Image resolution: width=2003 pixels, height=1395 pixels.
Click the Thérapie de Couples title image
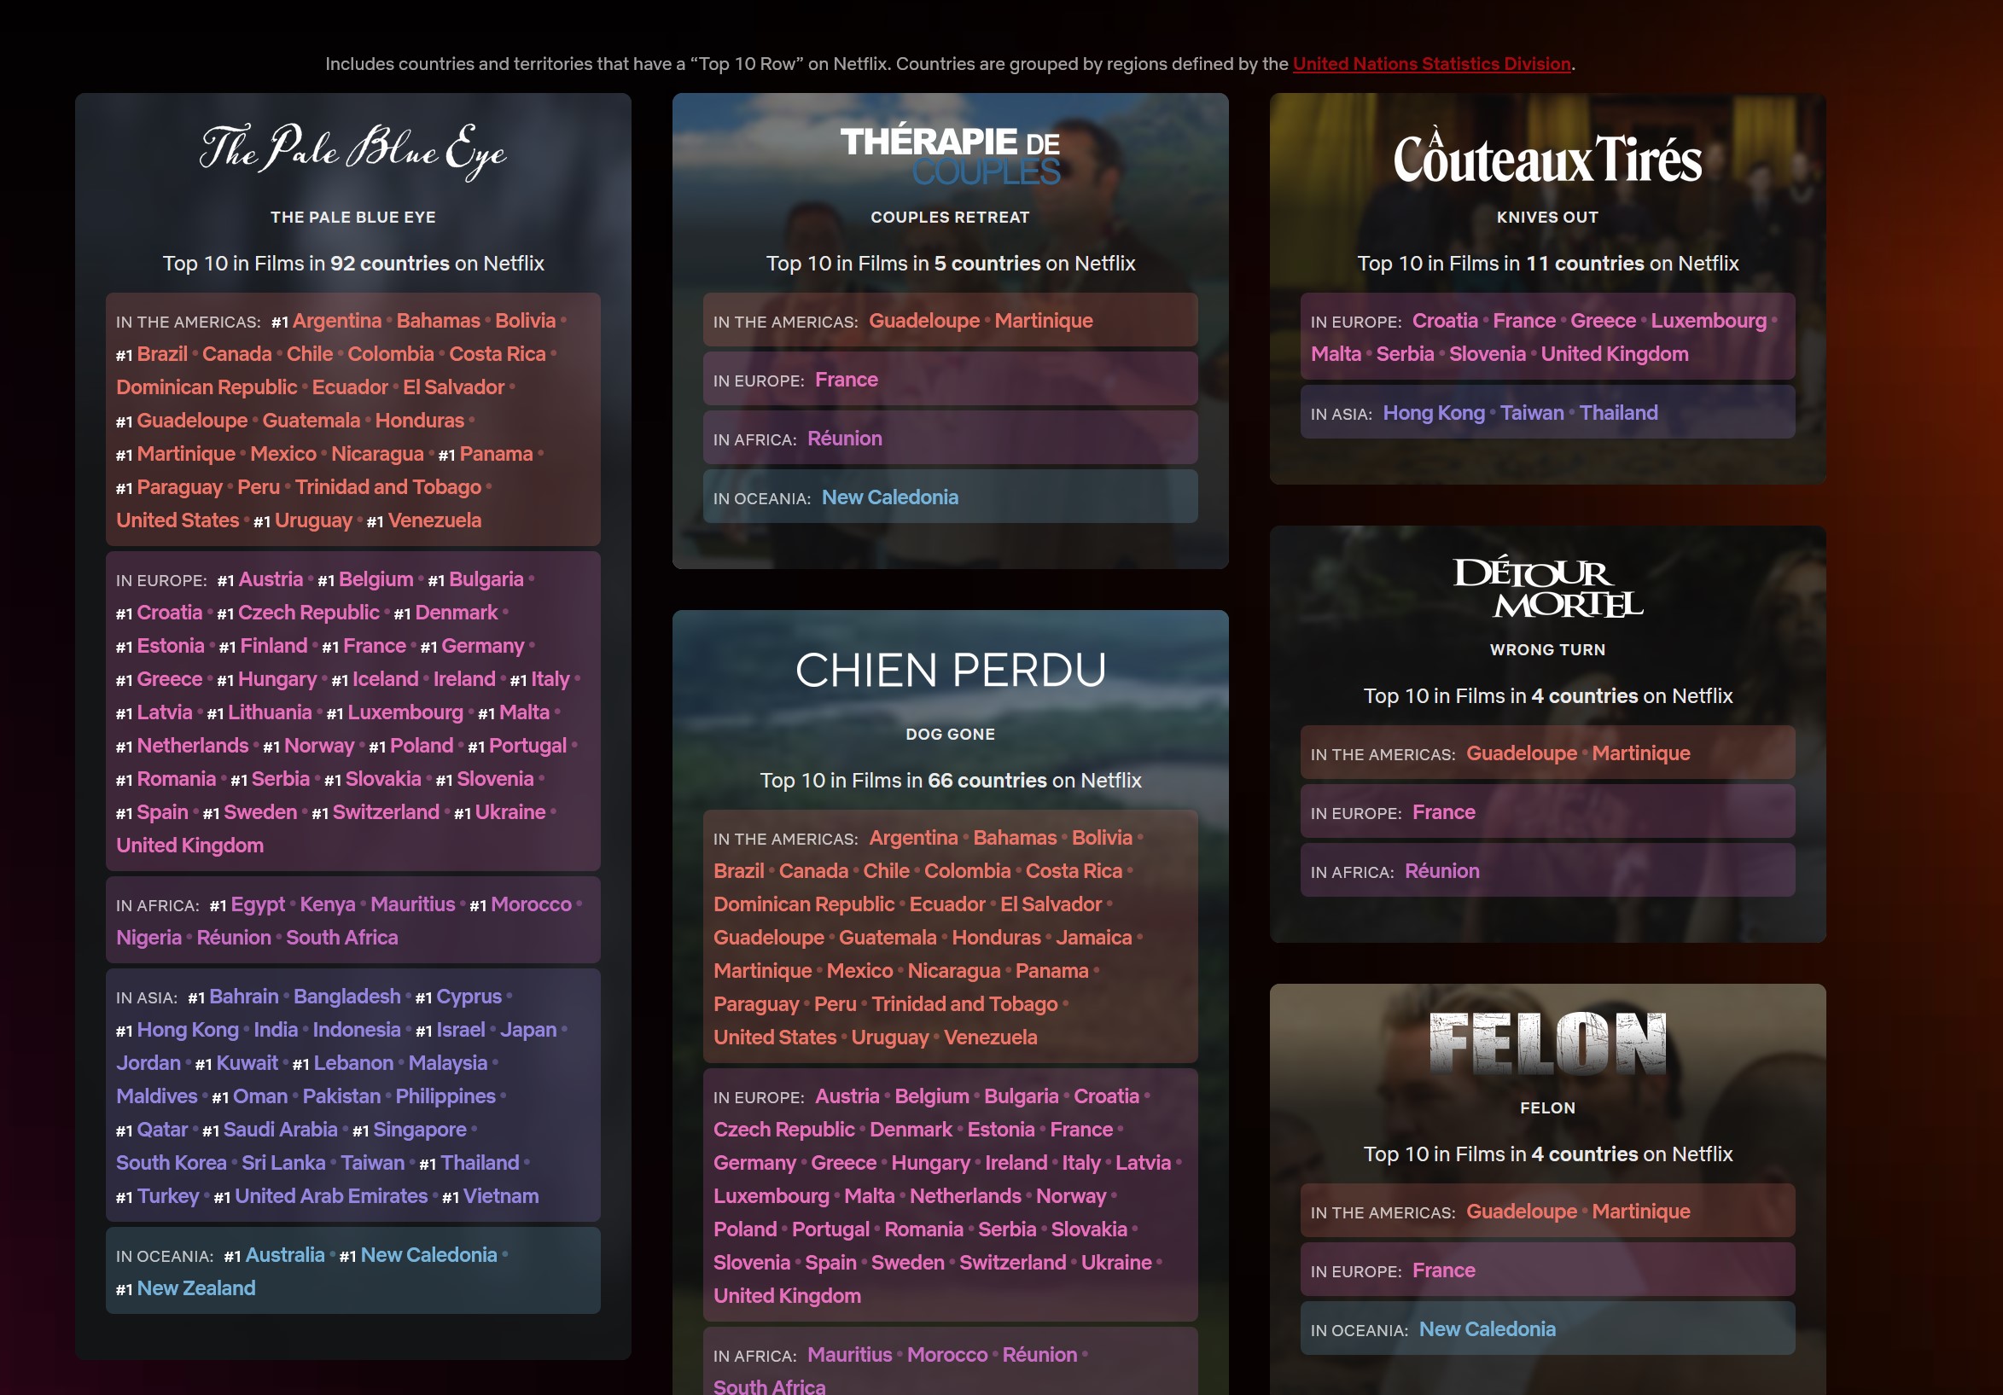pyautogui.click(x=950, y=155)
